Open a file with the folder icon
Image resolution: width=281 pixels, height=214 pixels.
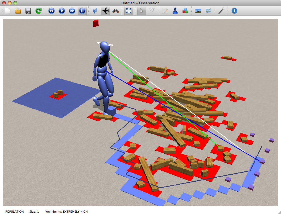point(18,11)
